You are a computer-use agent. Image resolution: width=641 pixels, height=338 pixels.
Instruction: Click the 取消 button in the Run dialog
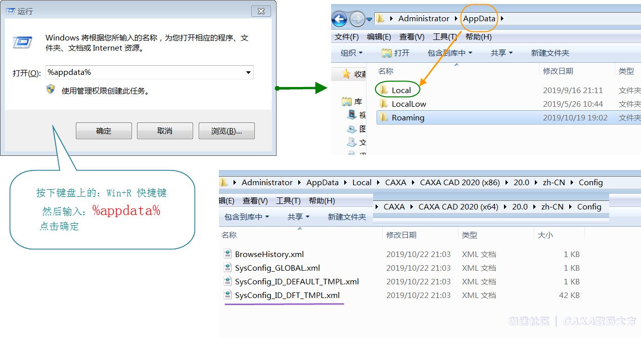[x=165, y=131]
